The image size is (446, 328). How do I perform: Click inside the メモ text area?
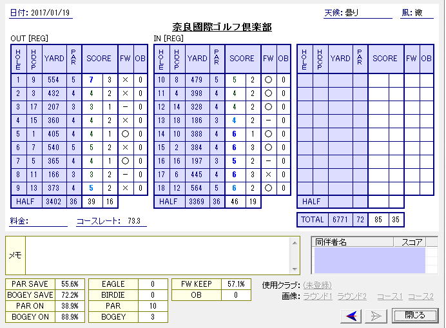158,255
